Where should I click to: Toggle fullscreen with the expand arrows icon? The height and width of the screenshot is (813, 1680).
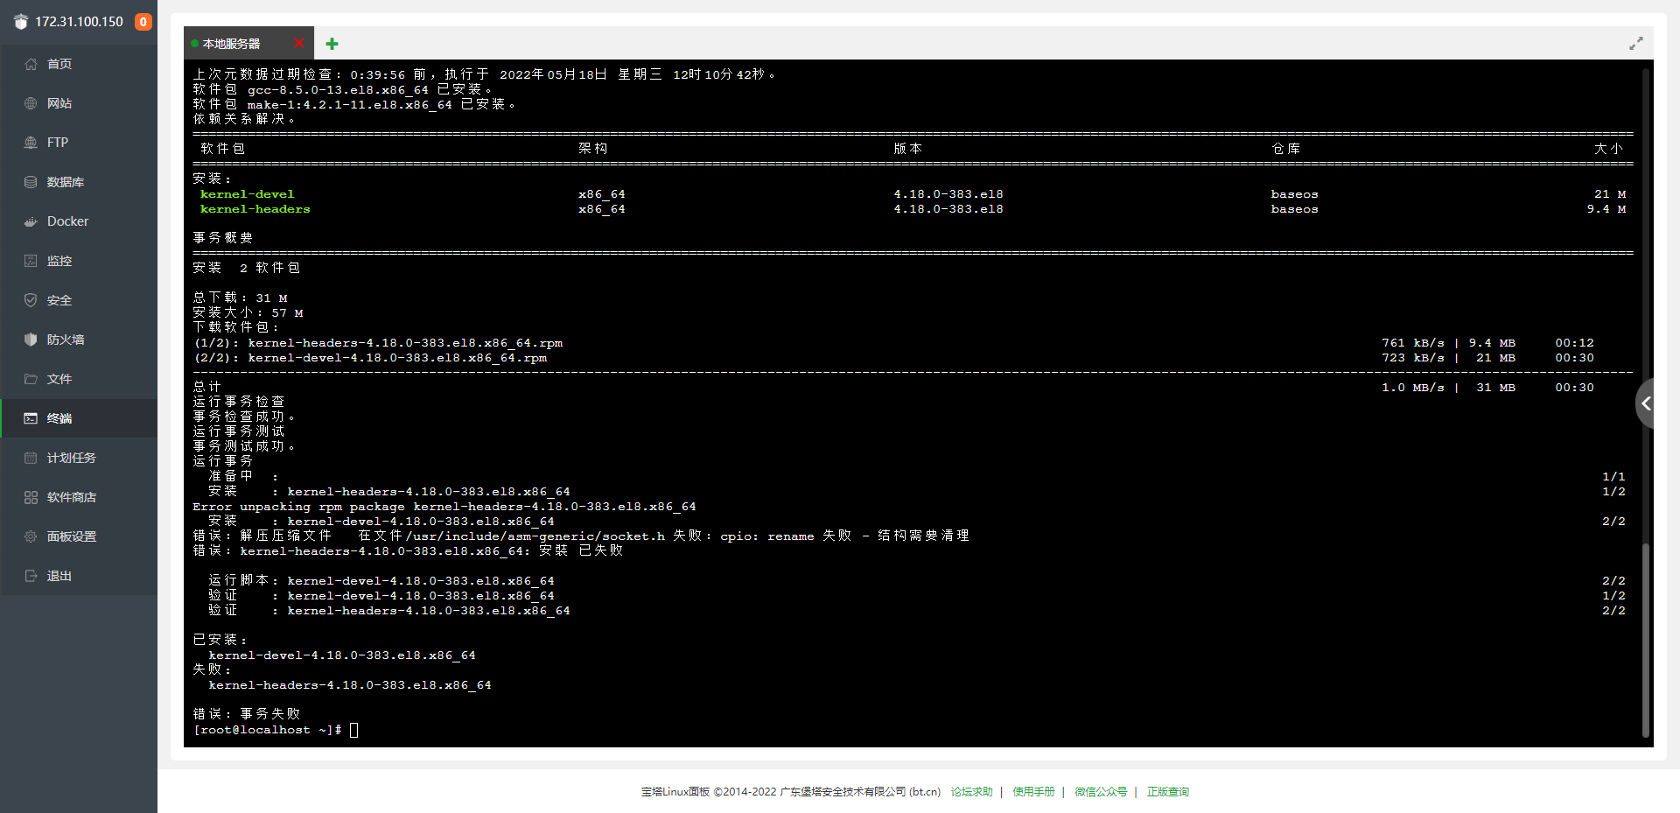coord(1635,44)
